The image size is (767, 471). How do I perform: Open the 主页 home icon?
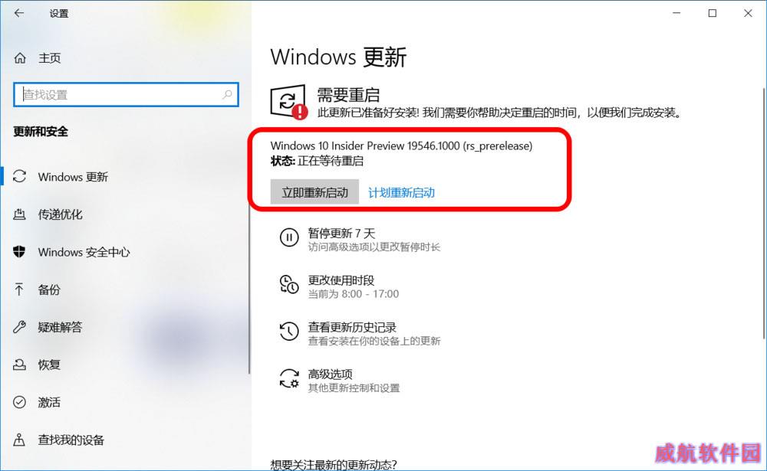(x=20, y=58)
